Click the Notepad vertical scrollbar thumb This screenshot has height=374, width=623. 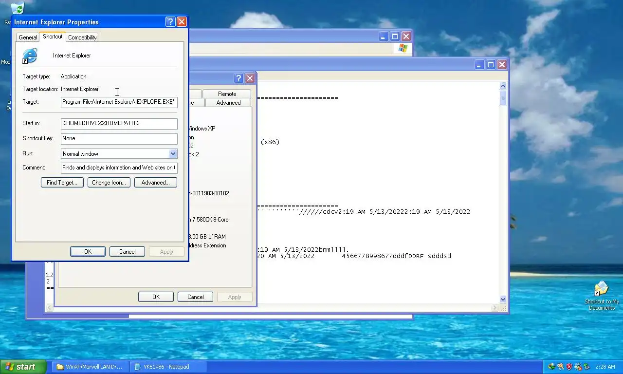(x=503, y=98)
